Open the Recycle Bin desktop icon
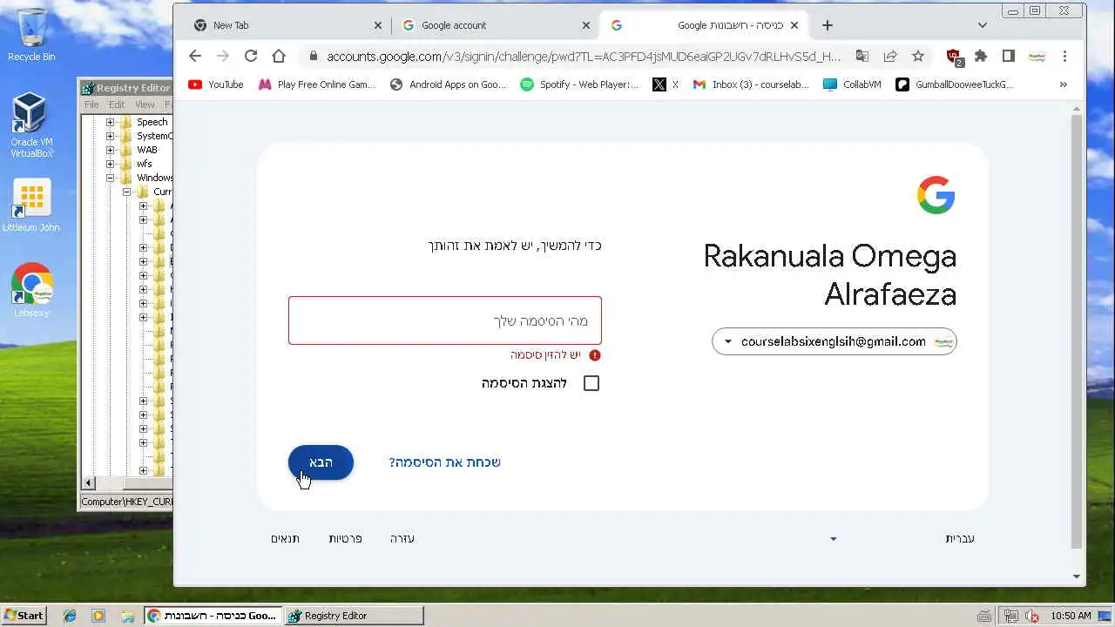1115x627 pixels. [x=31, y=35]
